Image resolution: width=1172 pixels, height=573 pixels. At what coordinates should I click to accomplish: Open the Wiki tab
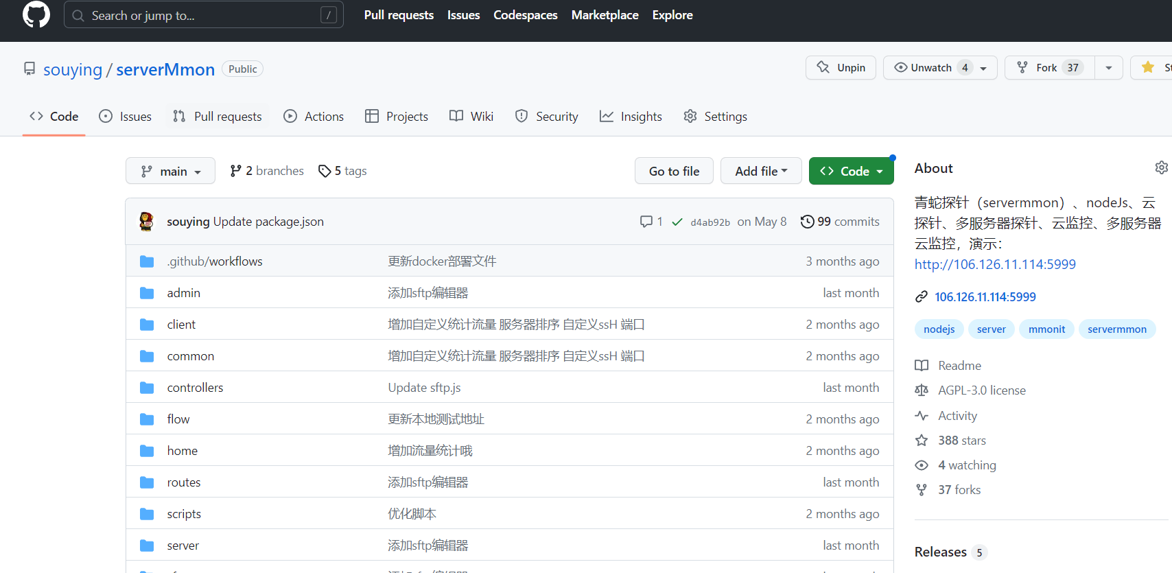point(471,117)
